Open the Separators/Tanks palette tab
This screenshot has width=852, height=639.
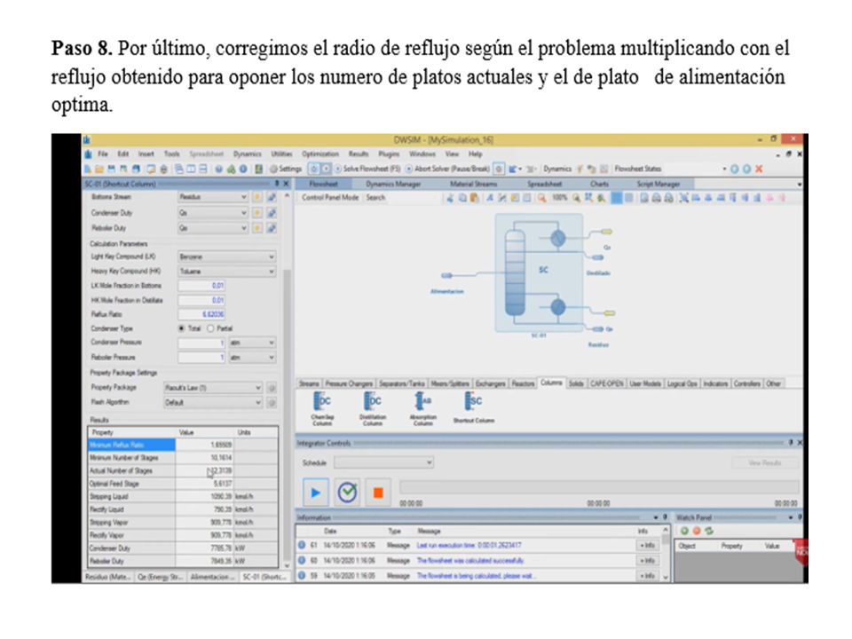[401, 383]
